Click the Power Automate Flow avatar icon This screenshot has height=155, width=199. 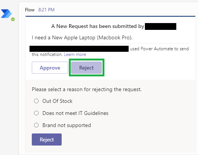[6, 14]
